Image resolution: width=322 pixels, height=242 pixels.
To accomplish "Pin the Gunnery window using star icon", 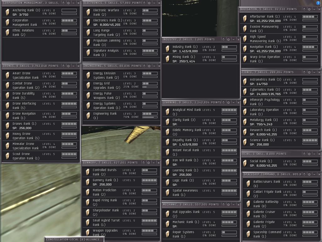I will point(144,163).
